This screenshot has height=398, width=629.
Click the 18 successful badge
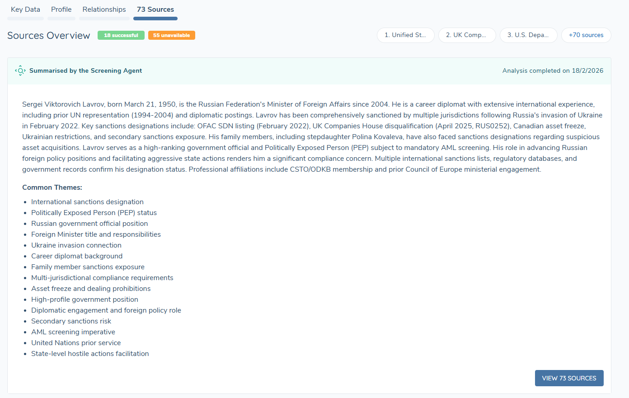[121, 35]
